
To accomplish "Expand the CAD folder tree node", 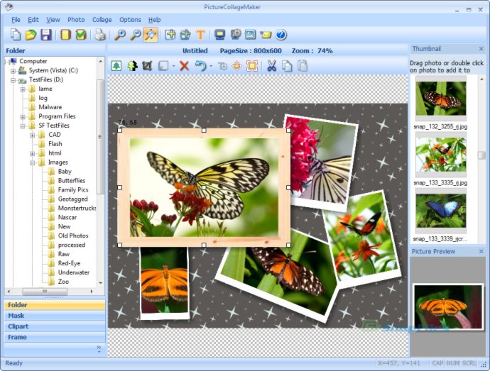I will tap(33, 135).
